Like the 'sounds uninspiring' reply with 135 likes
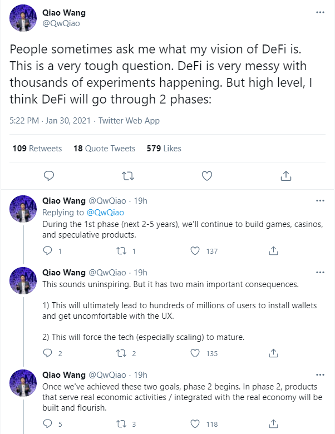 pyautogui.click(x=195, y=353)
